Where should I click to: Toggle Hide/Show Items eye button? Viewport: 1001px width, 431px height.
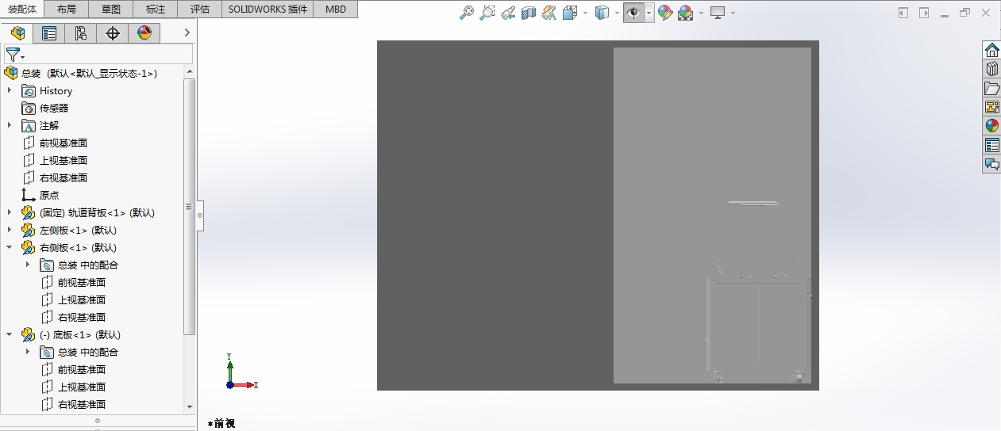click(633, 13)
